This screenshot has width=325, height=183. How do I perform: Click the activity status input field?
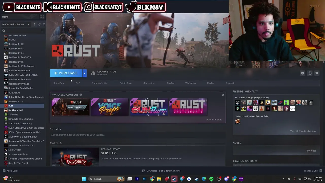click(x=138, y=135)
